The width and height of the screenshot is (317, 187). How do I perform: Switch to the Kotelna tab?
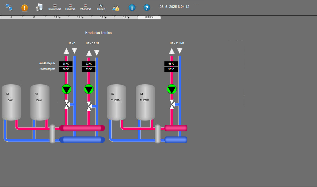coord(149,17)
